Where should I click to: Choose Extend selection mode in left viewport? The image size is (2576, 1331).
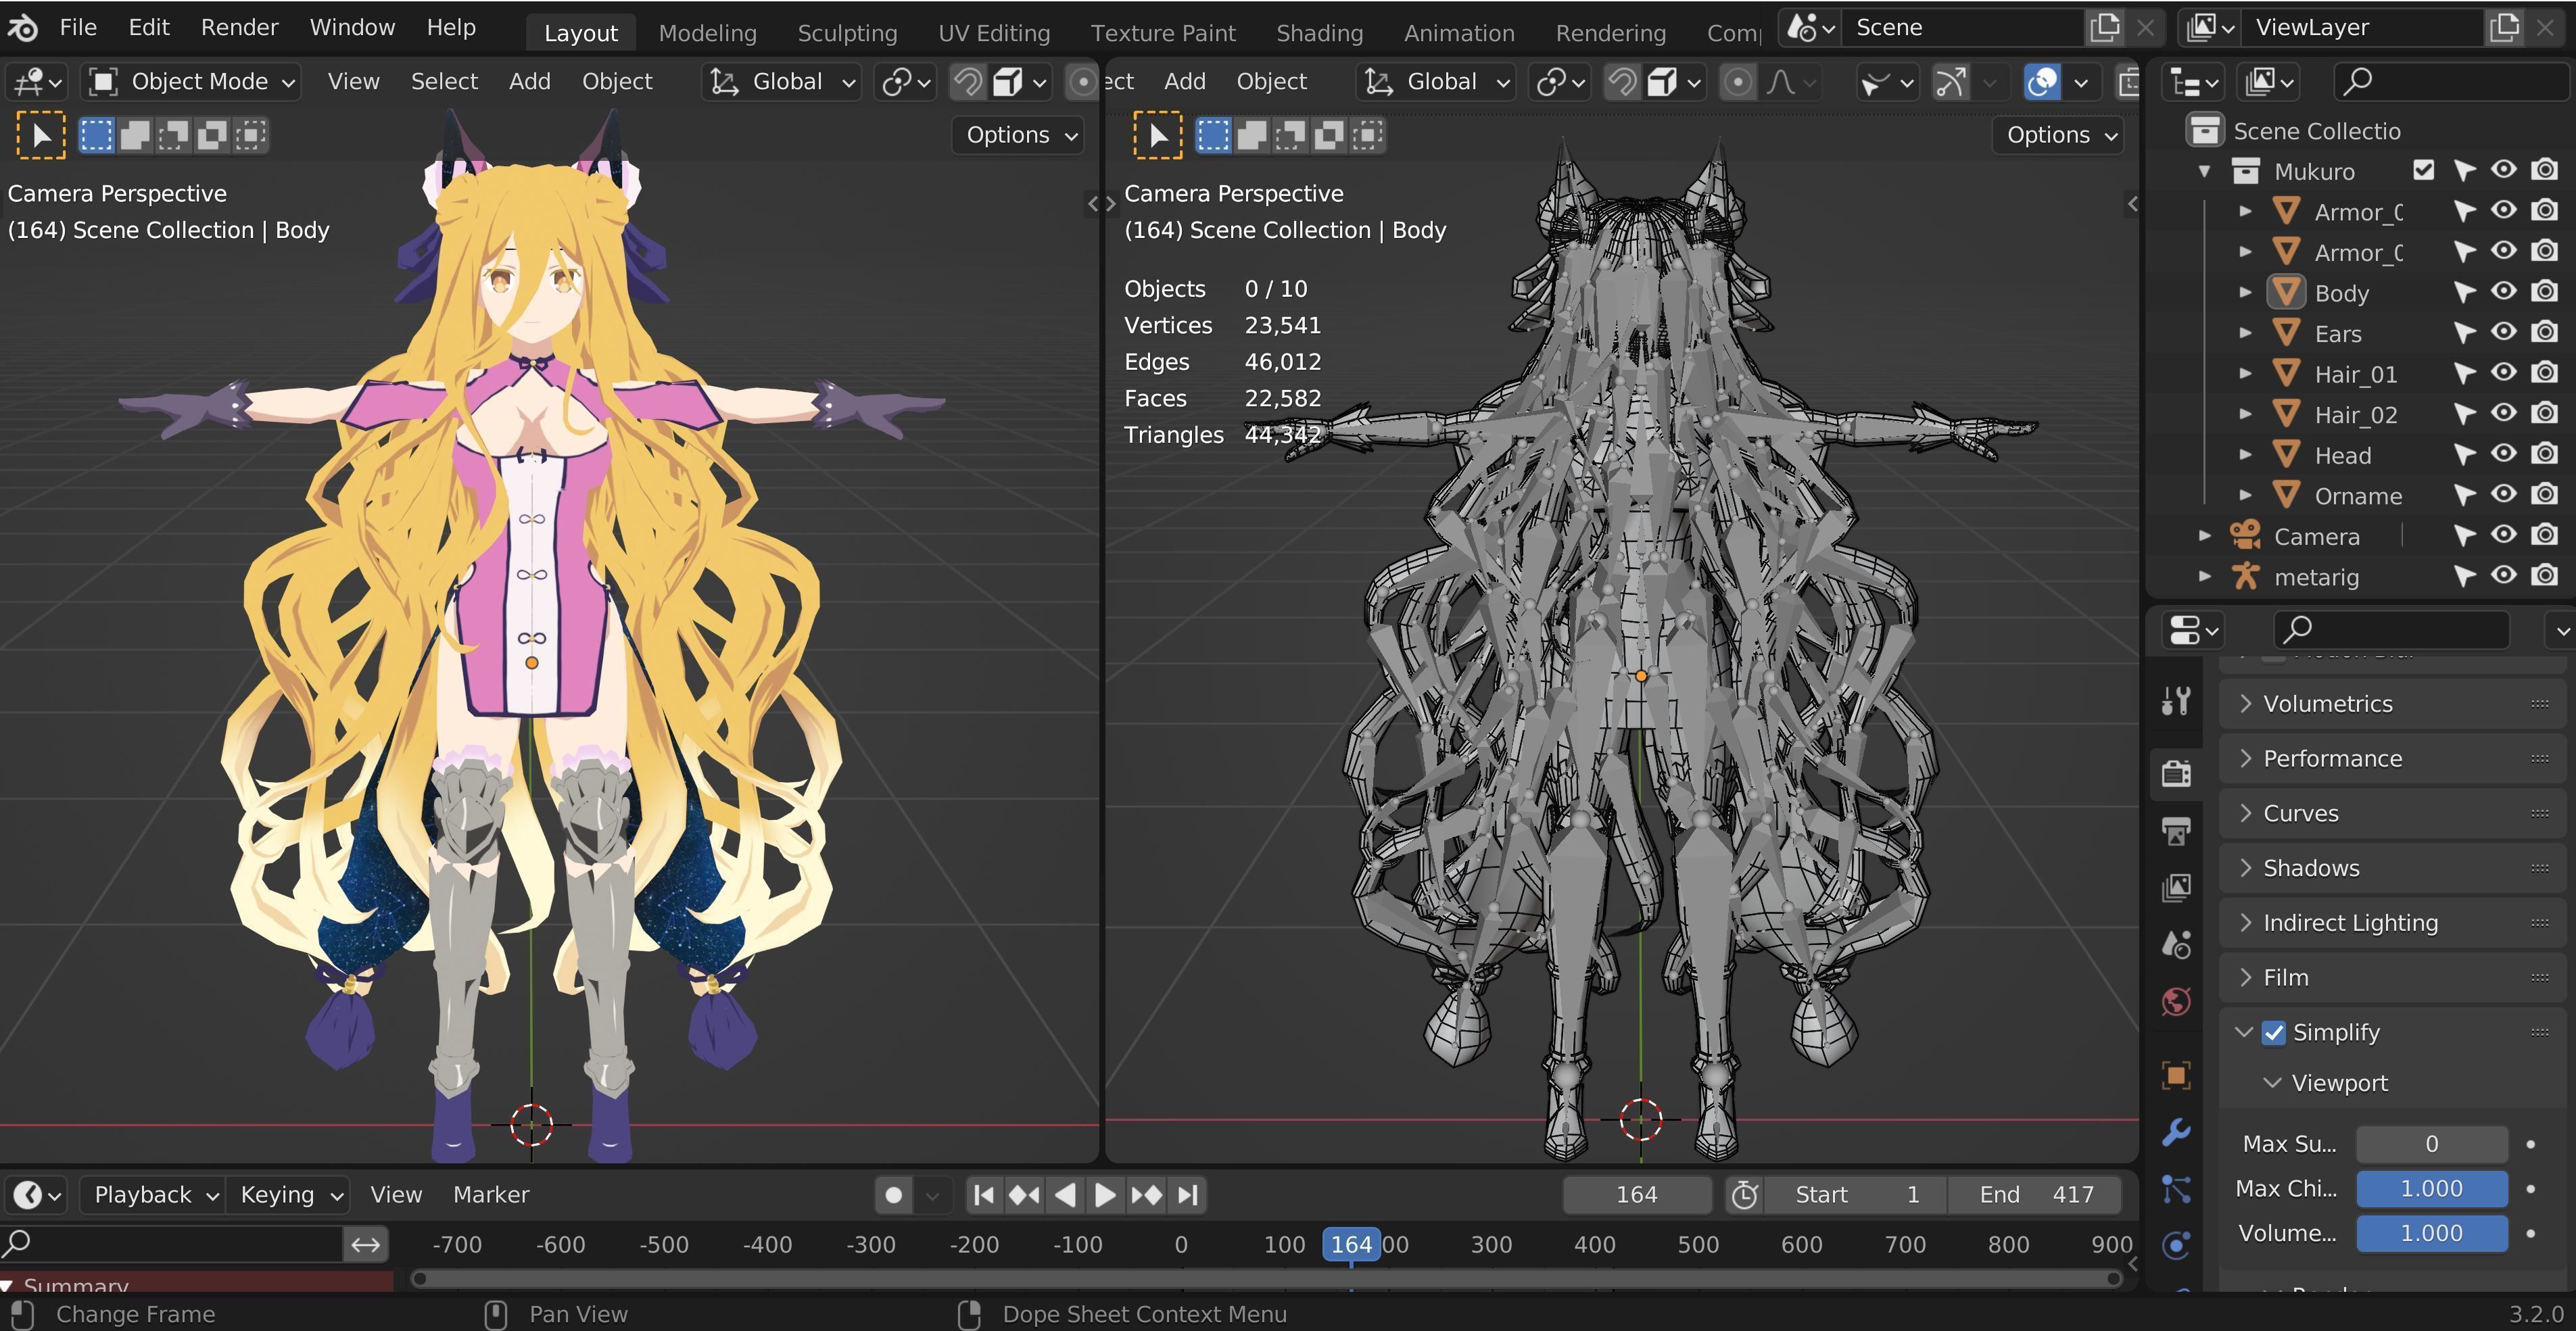135,135
